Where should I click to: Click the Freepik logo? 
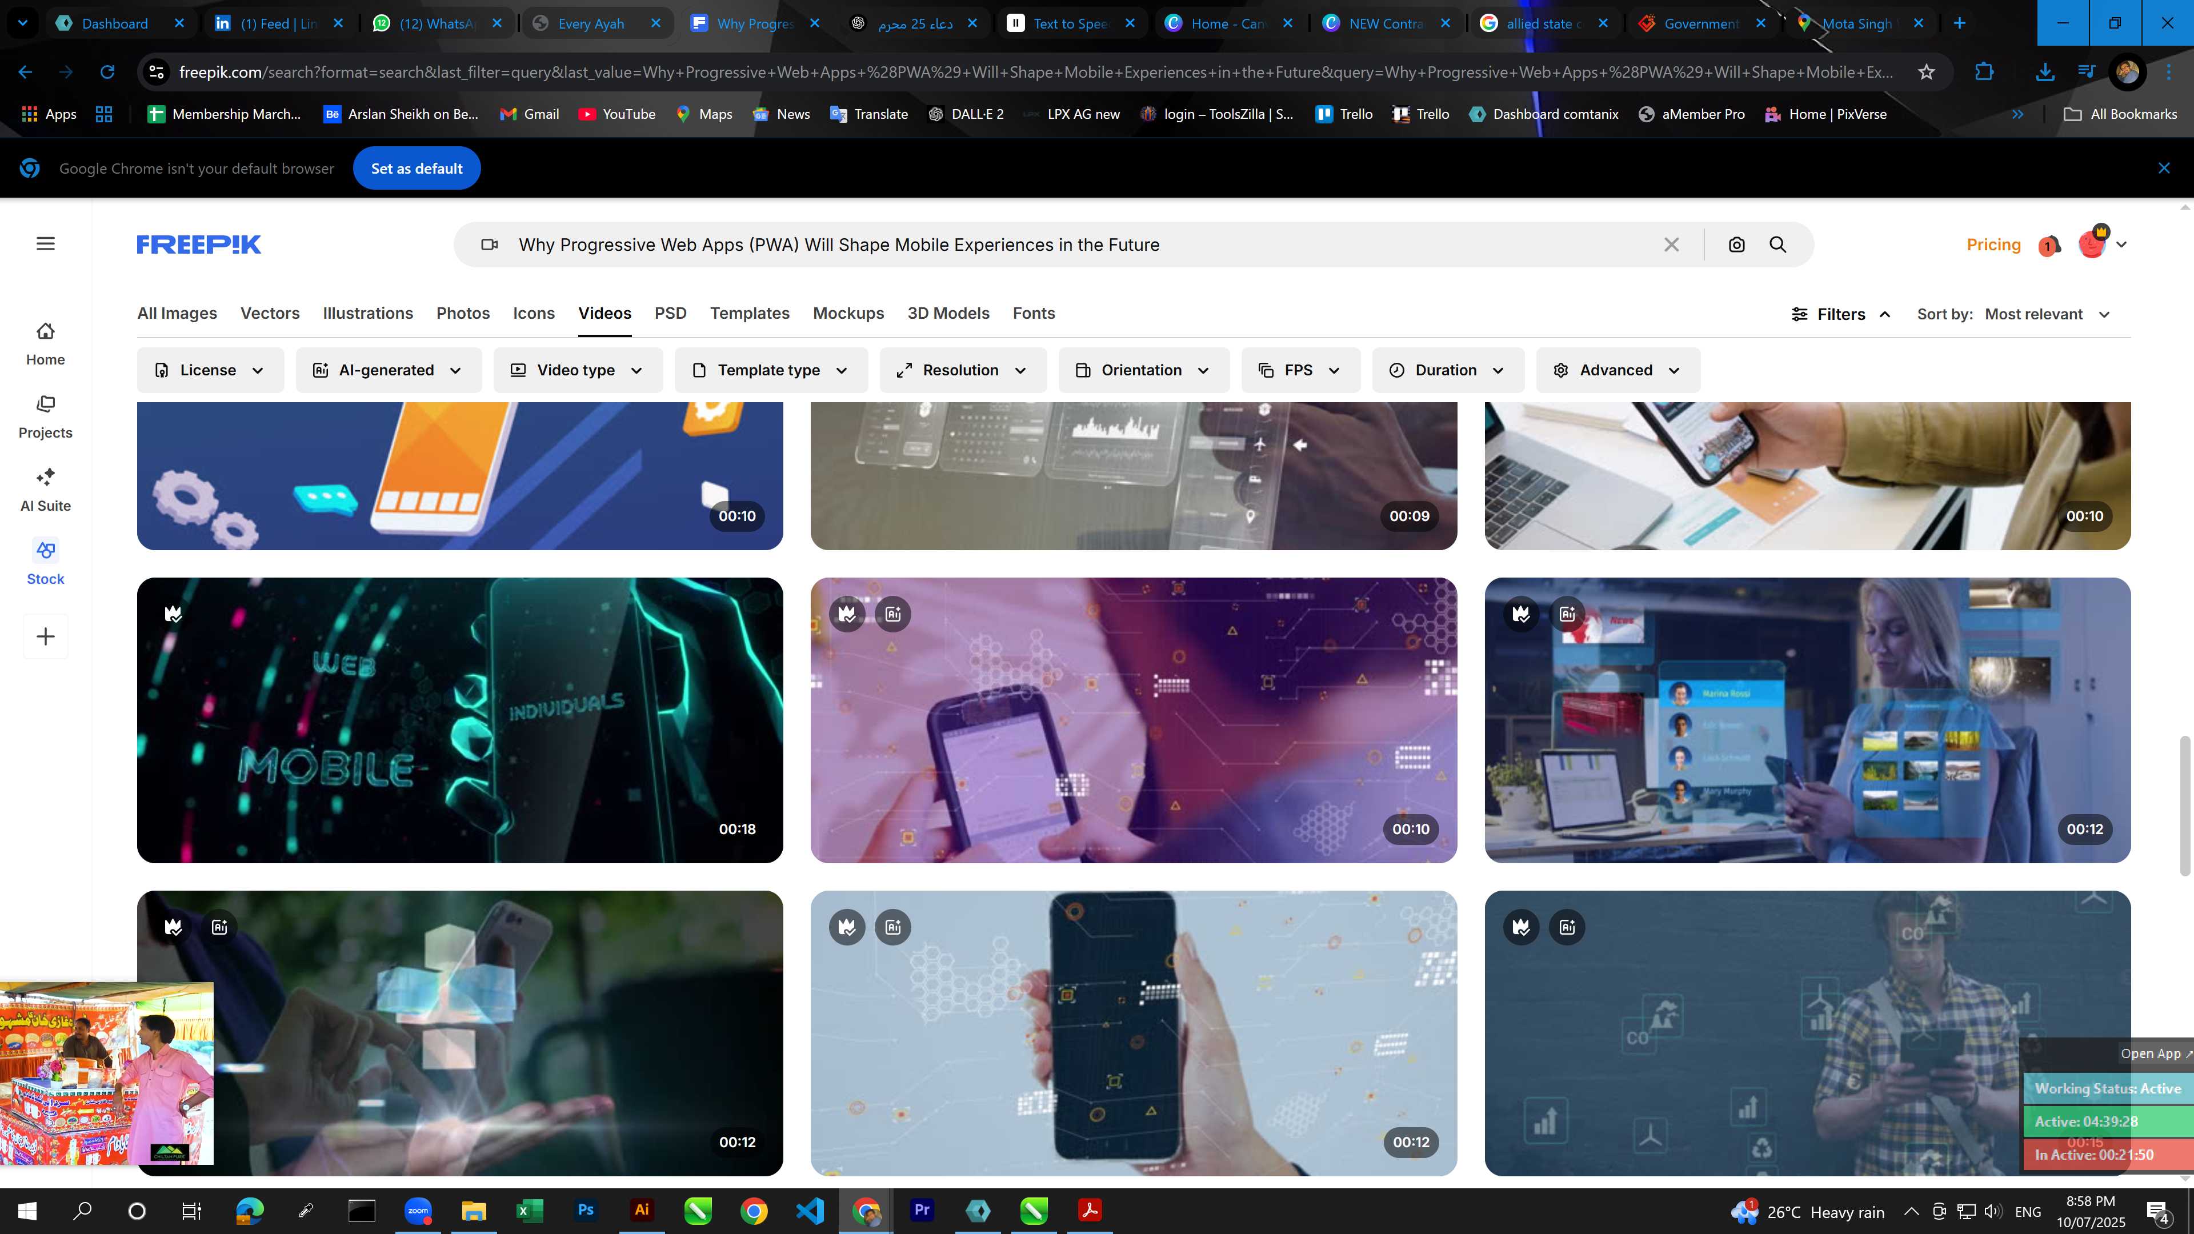[198, 245]
